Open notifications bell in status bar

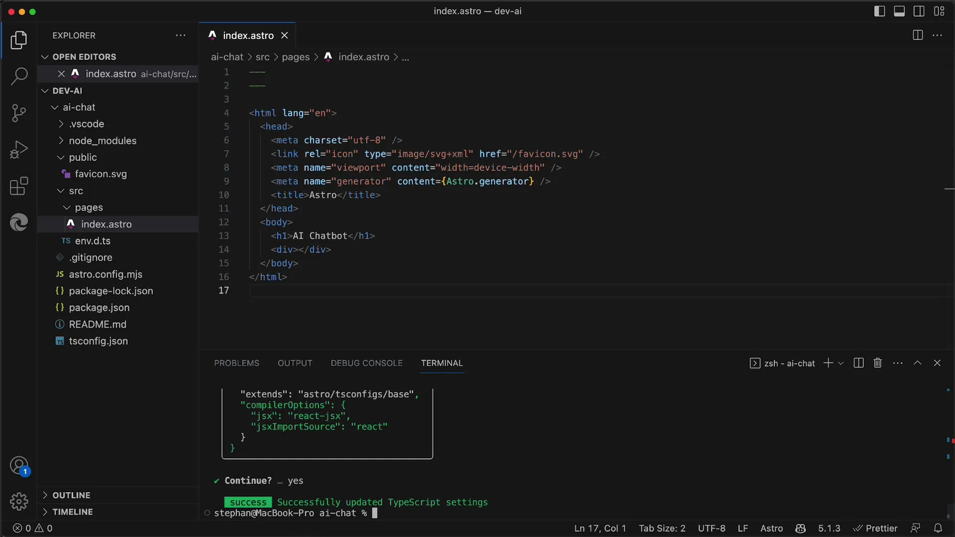938,529
